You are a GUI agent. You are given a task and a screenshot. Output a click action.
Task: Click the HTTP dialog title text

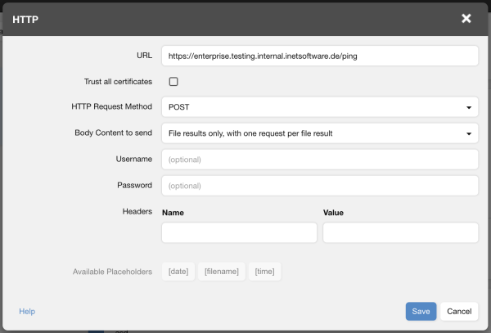tap(25, 18)
